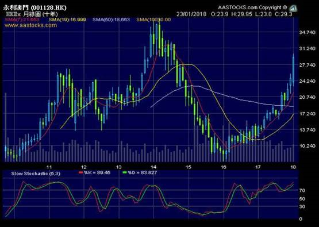Screen dimensions: 319x227
Task: Click the stochastic 50 level label
Action: click(x=302, y=199)
